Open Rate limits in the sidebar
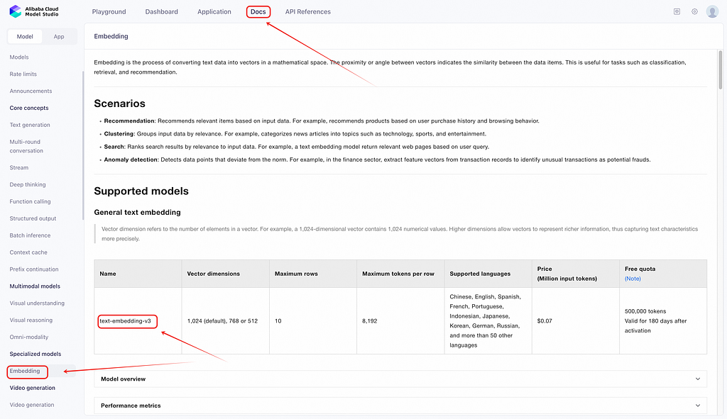727x419 pixels. tap(23, 74)
